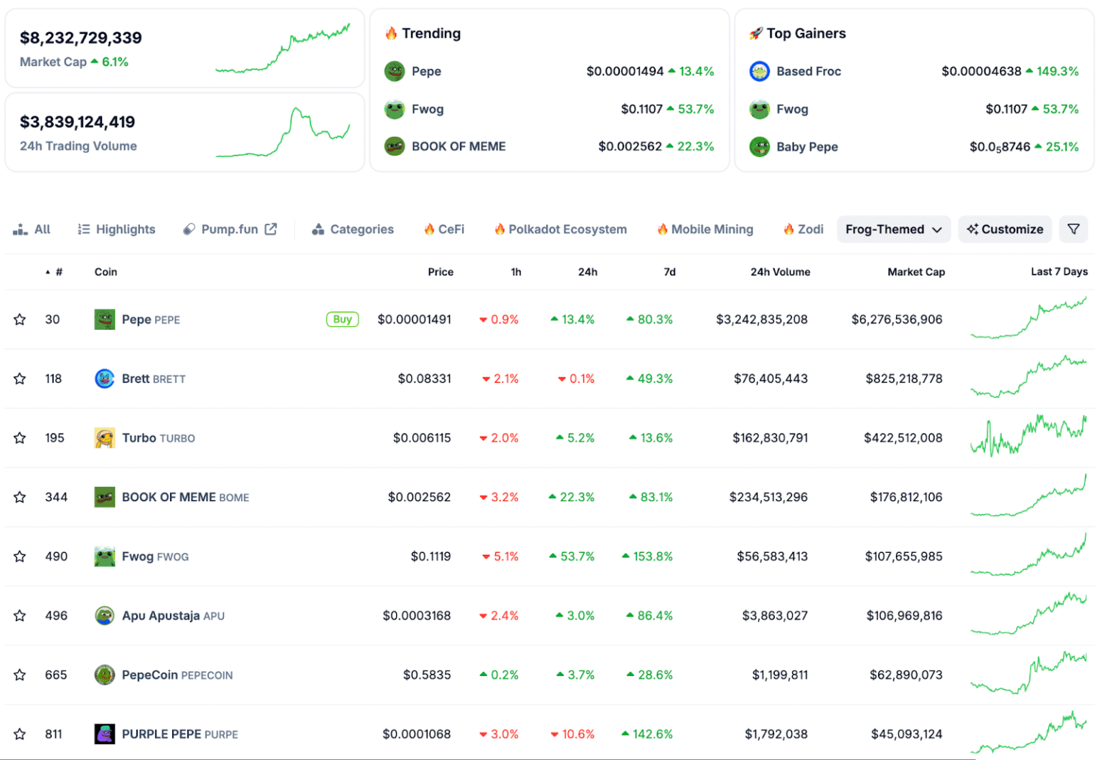Open the Apu Apustaja APU page
Viewport: 1102px width, 760px height.
tap(173, 616)
